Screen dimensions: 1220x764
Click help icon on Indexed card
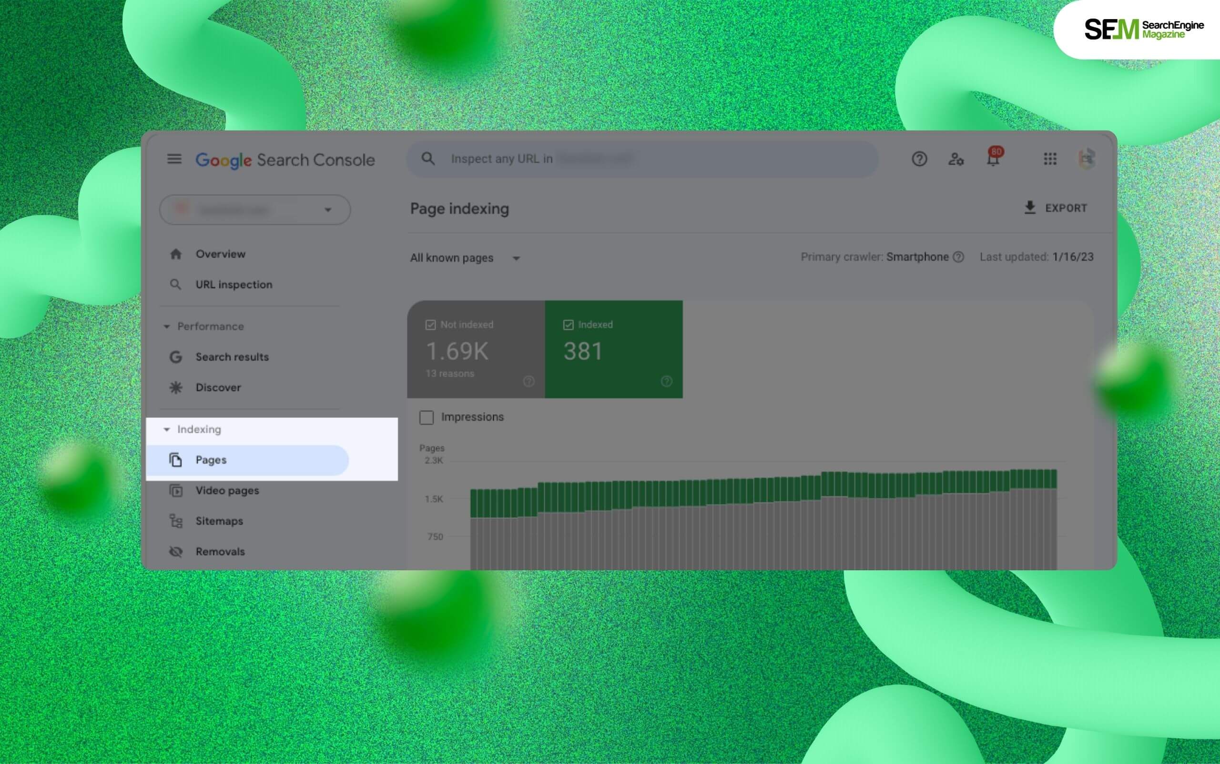[667, 381]
